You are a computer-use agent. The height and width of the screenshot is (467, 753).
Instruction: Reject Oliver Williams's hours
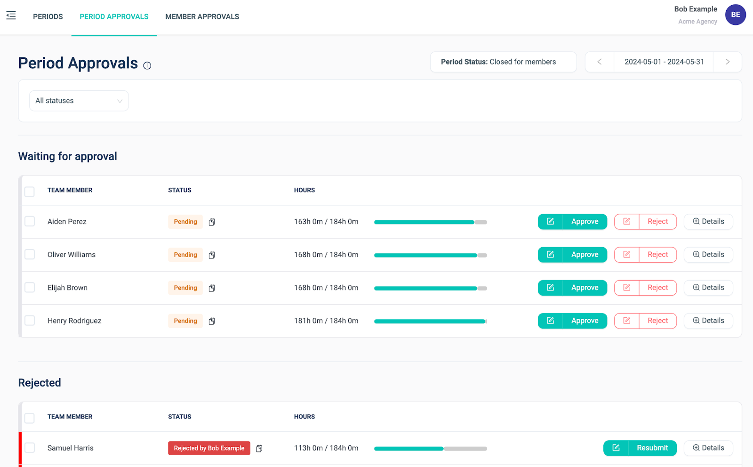[658, 255]
